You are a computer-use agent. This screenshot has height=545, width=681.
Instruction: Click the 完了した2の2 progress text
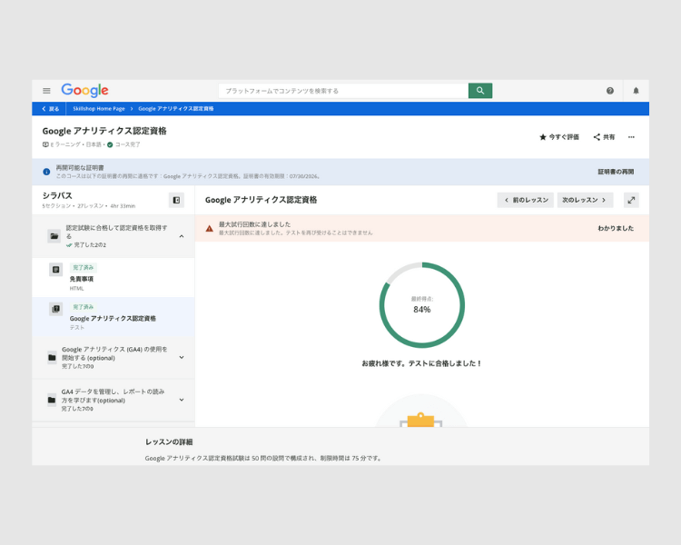(x=90, y=245)
